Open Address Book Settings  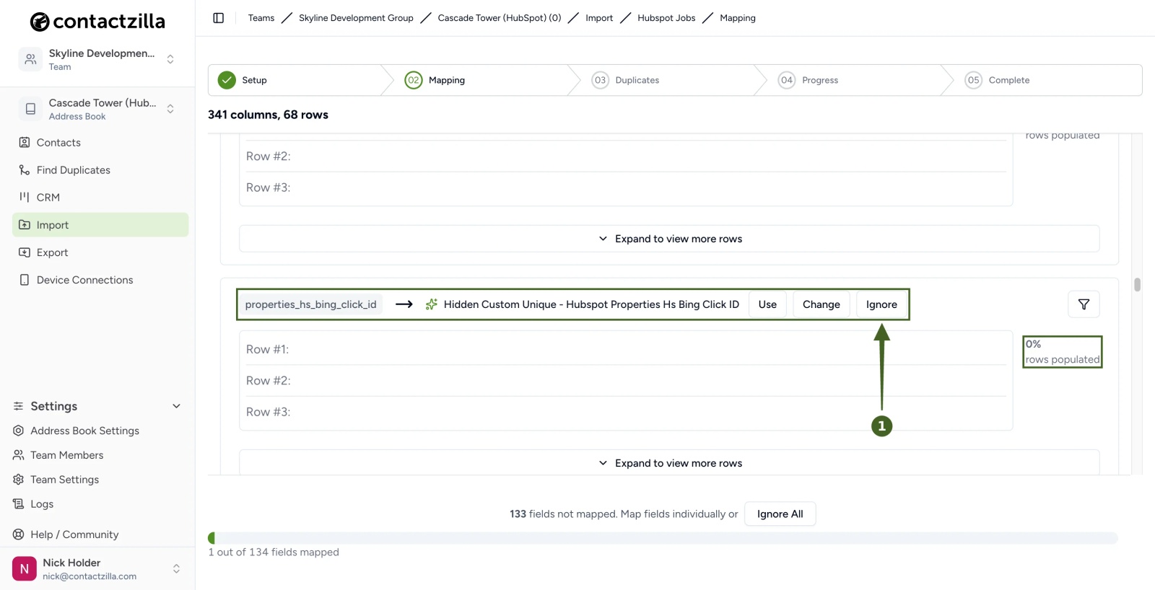(84, 431)
